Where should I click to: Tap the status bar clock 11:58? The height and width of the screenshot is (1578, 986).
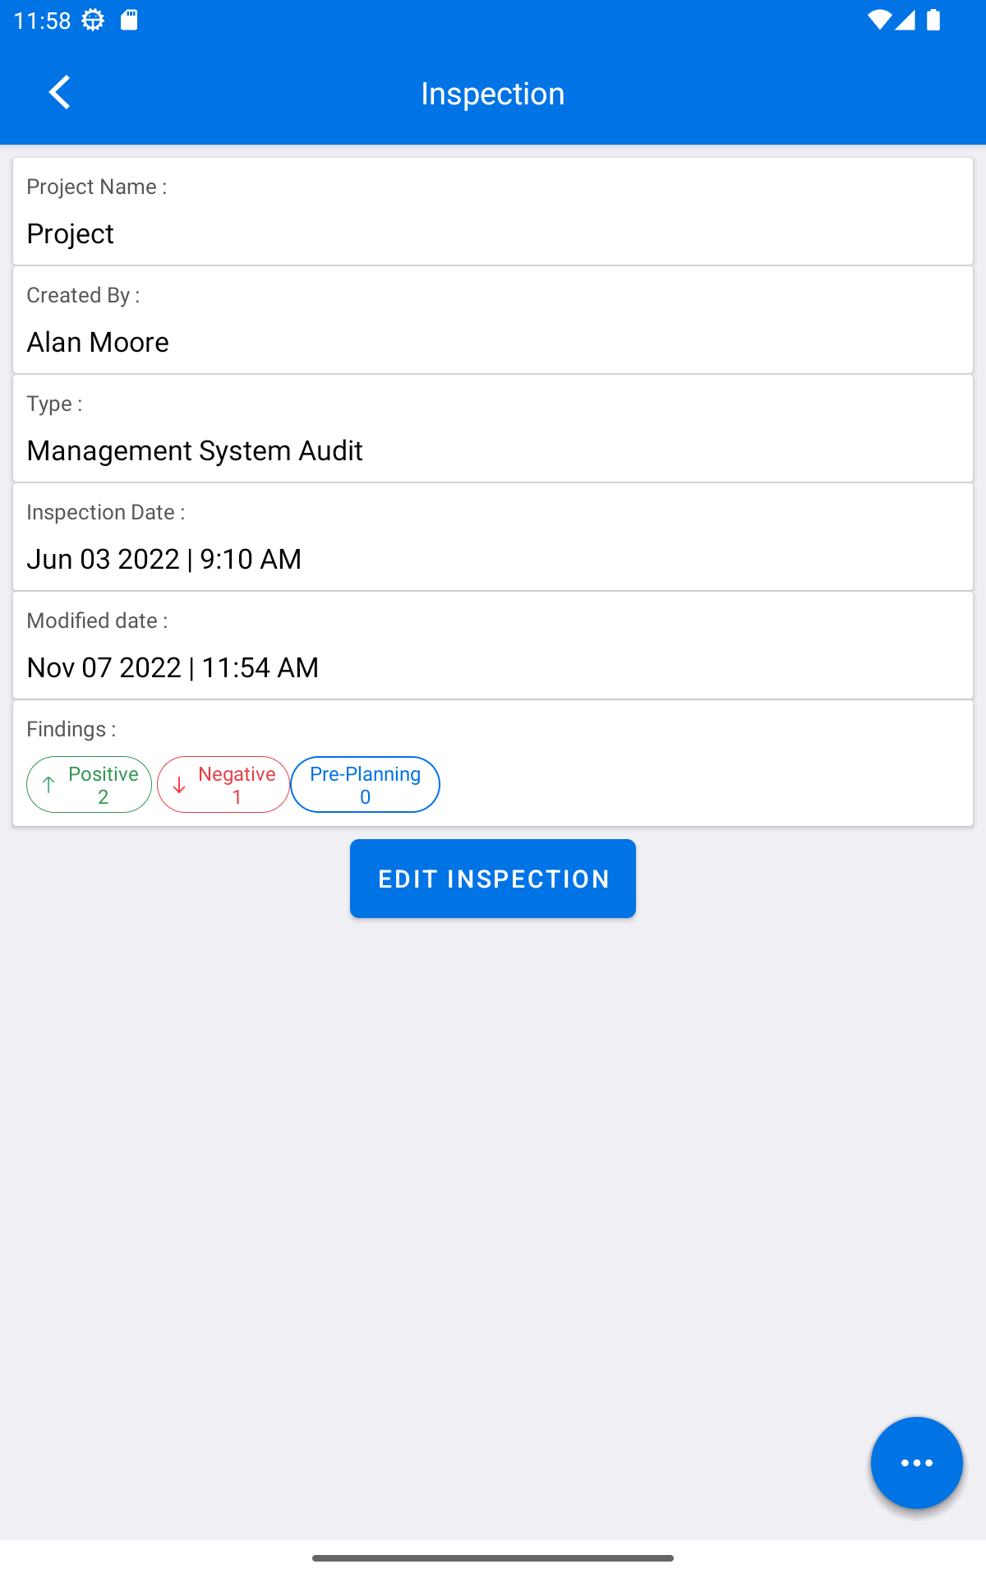[x=43, y=20]
